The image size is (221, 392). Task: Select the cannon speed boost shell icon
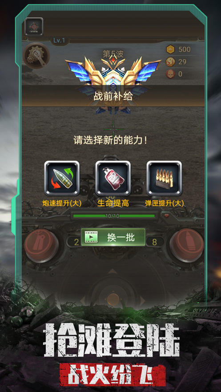[x=62, y=178]
